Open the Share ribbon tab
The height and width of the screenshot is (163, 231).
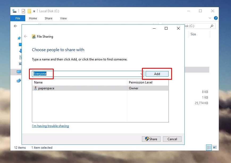pos(48,18)
